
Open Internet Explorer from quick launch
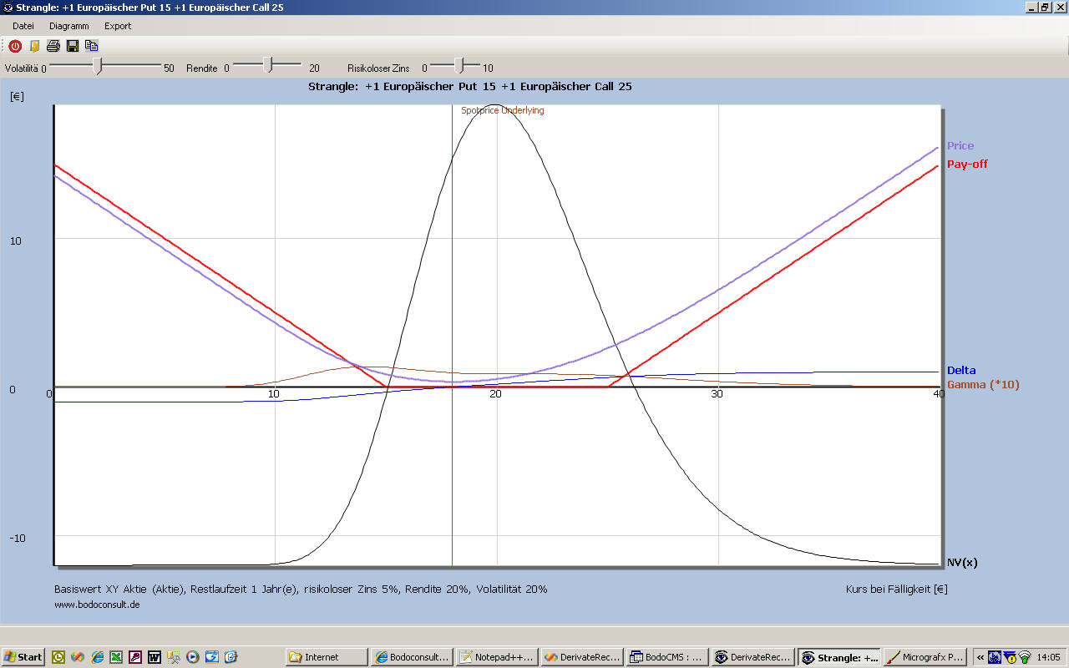[97, 657]
